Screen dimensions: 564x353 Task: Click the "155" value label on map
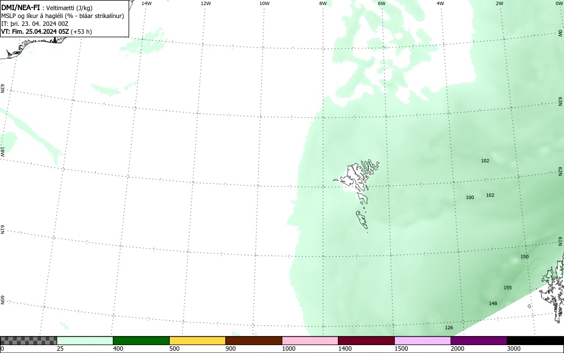click(x=508, y=288)
